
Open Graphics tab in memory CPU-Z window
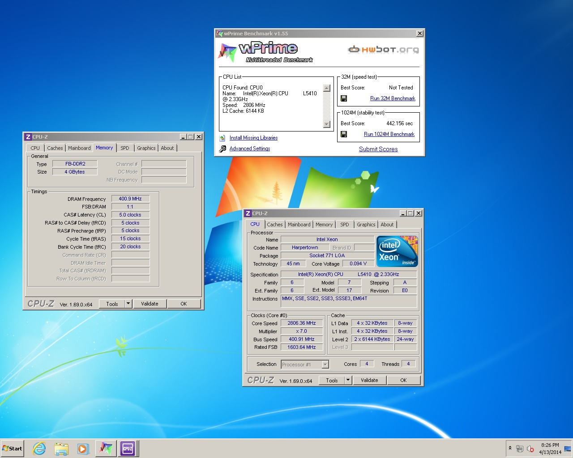pyautogui.click(x=146, y=148)
